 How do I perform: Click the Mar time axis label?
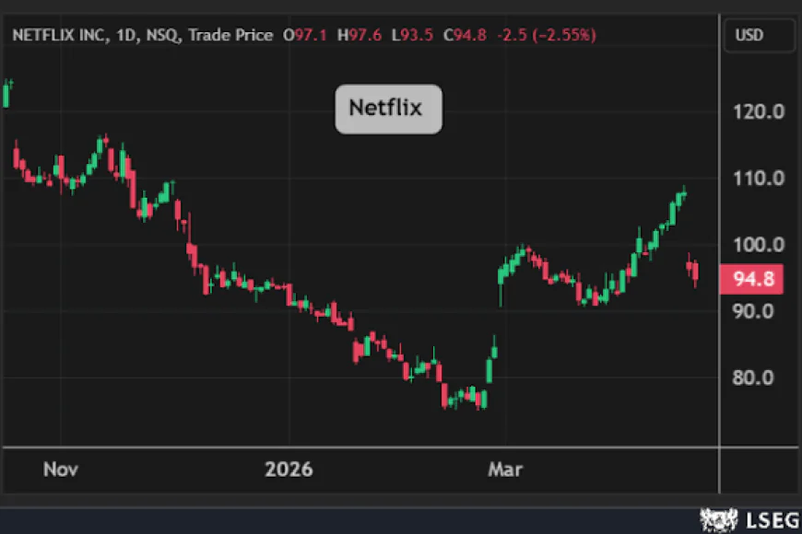click(x=504, y=470)
